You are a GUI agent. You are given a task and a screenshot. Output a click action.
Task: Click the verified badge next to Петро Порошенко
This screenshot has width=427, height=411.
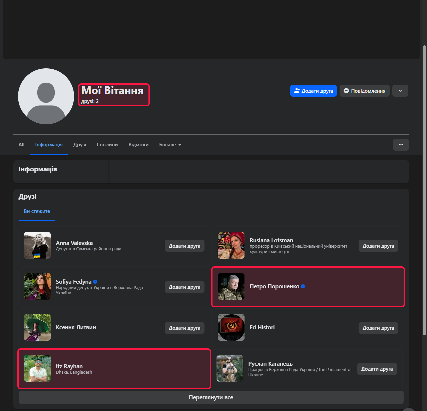tap(303, 286)
